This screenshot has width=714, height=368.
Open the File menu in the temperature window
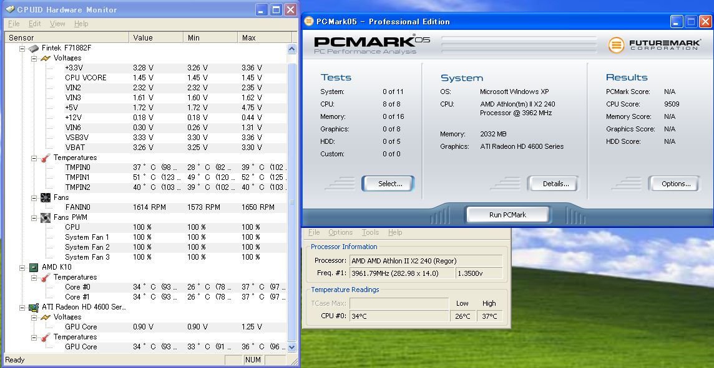314,232
